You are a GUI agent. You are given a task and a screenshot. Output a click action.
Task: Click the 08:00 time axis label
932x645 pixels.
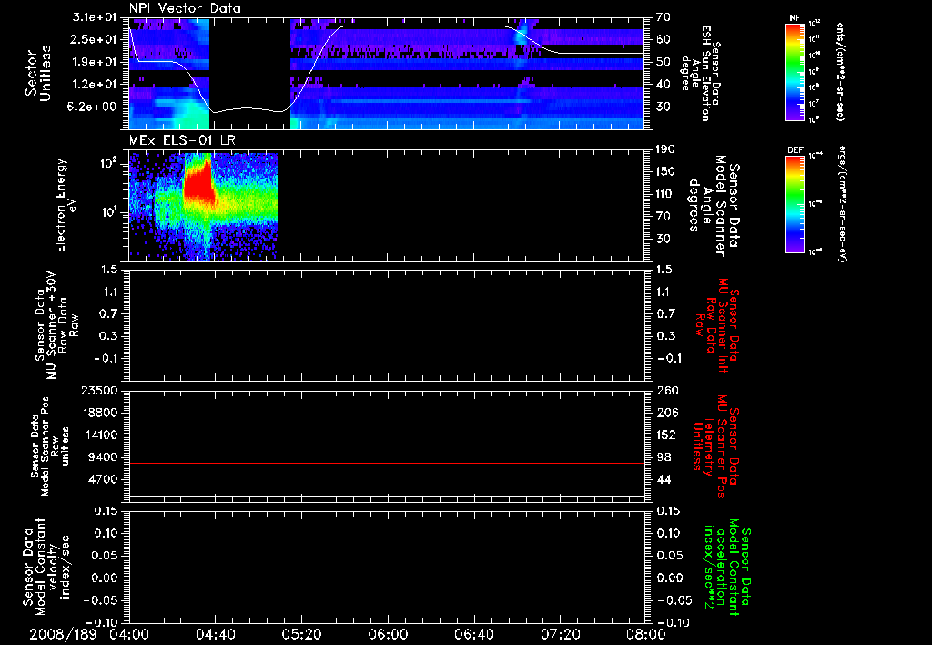point(646,634)
